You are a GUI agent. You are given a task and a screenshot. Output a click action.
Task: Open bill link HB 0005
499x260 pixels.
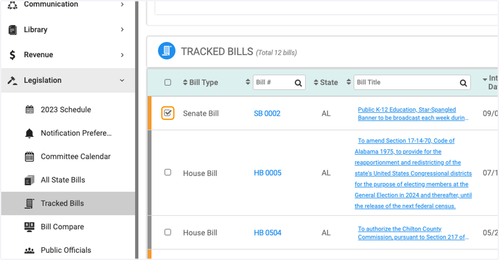(x=267, y=173)
